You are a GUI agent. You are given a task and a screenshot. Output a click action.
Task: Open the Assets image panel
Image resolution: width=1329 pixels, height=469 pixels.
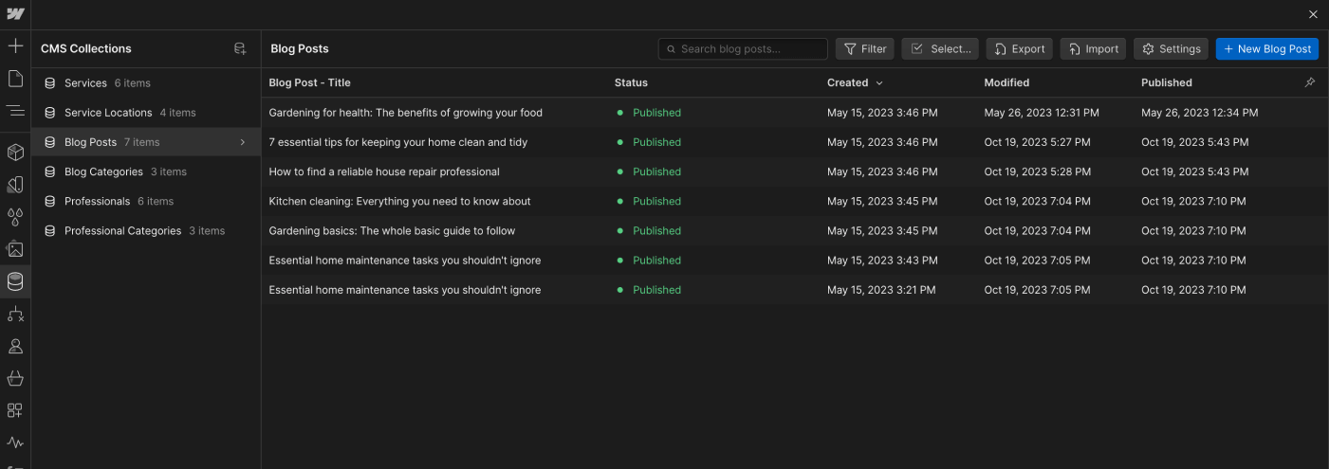(15, 249)
